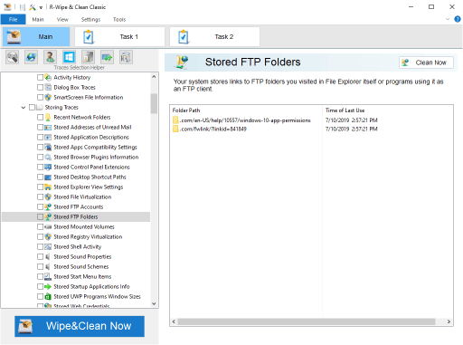The height and width of the screenshot is (345, 463).
Task: Switch to the Task 2 tab
Action: 214,36
